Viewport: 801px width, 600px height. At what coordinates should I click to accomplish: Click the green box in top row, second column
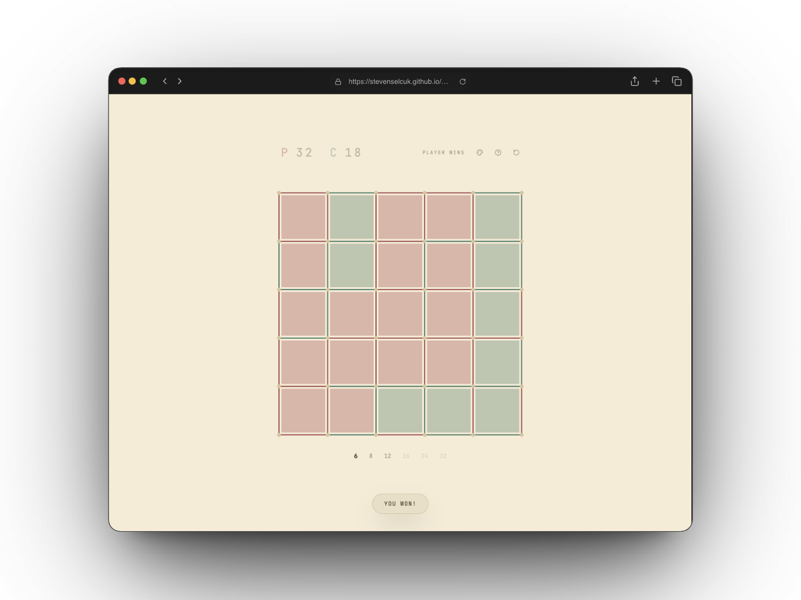[x=352, y=217]
